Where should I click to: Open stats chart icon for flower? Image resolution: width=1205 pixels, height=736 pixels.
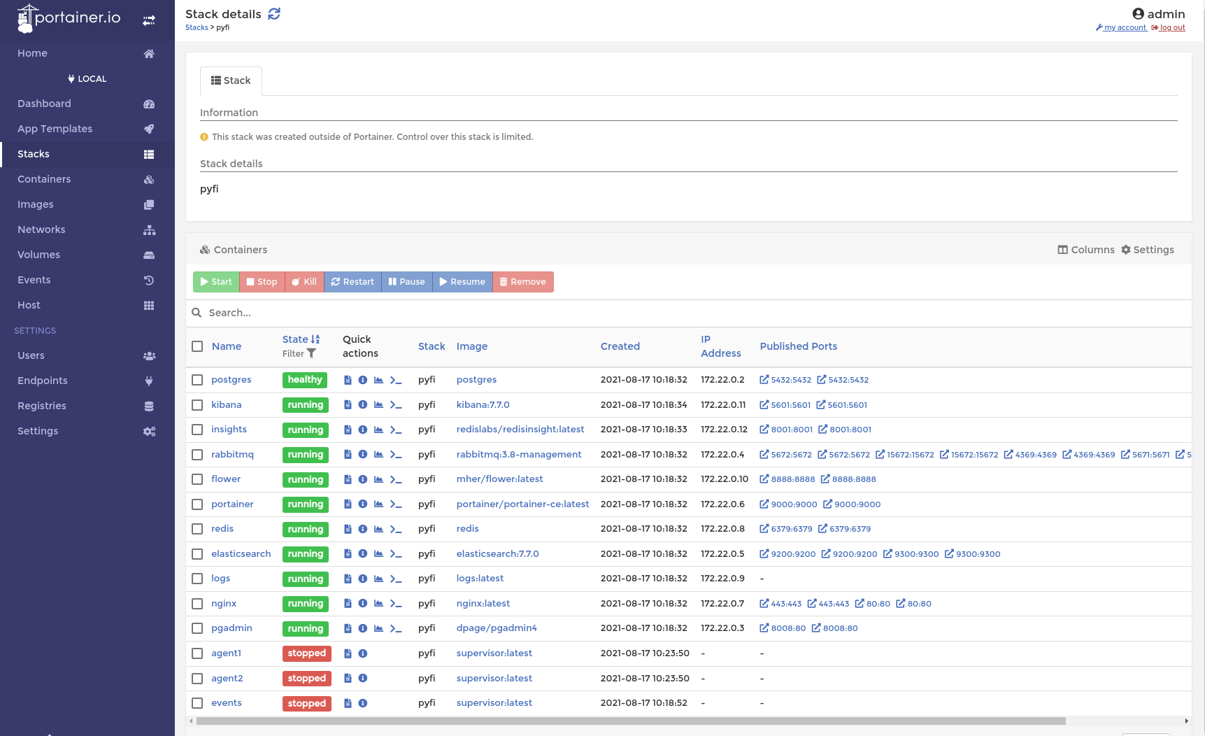pyautogui.click(x=378, y=479)
